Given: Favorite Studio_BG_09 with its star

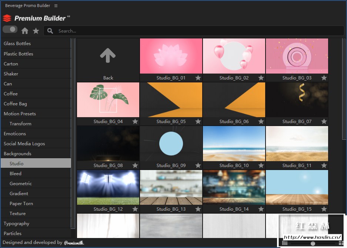Looking at the screenshot, I should click(198, 166).
